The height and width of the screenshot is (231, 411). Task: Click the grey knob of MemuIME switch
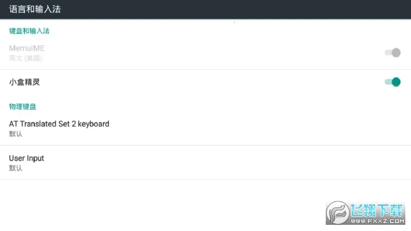[x=396, y=52]
